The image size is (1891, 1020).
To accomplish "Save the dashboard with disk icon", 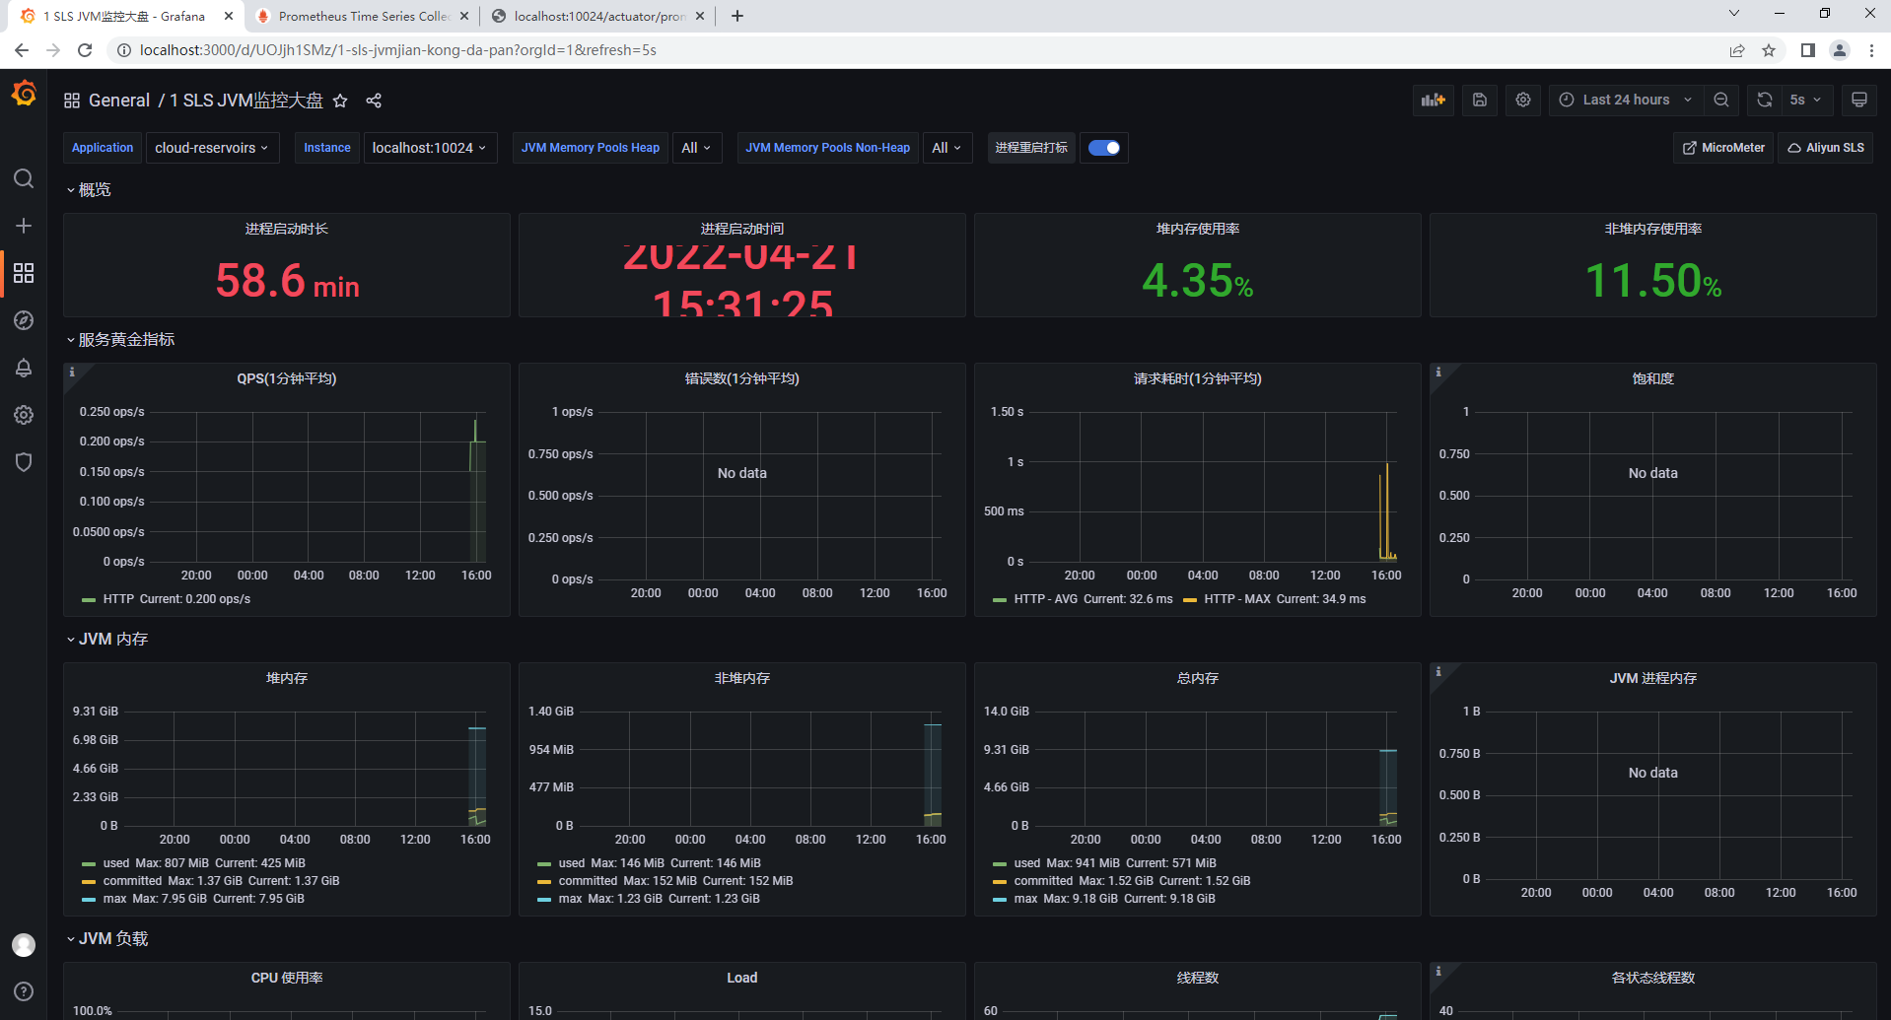I will (1480, 100).
